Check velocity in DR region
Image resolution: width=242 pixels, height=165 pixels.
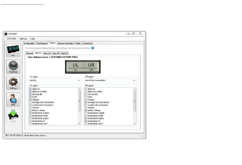pyautogui.click(x=86, y=108)
